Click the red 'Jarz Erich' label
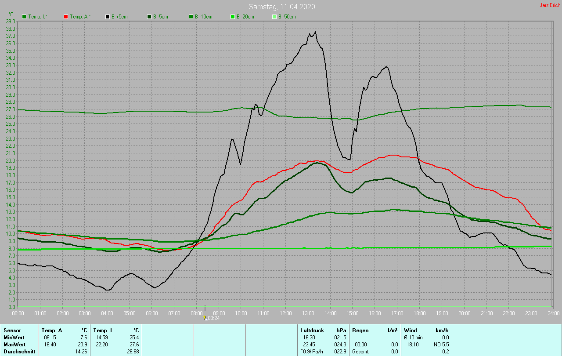 (x=550, y=5)
